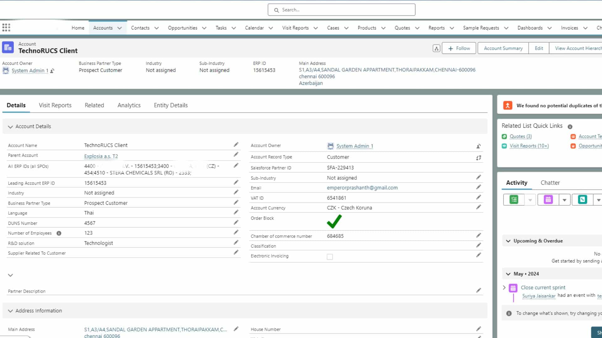
Task: Click change owner icon in Account Owner details row
Action: (478, 146)
